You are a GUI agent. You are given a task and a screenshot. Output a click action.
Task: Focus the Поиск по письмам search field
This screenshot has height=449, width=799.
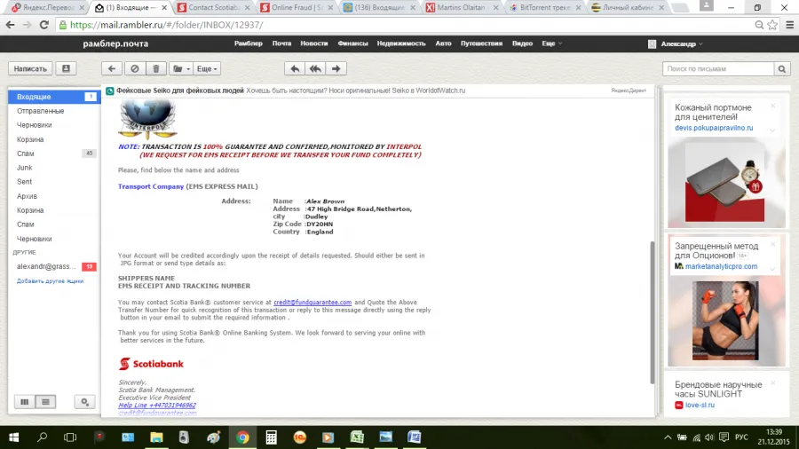[718, 68]
